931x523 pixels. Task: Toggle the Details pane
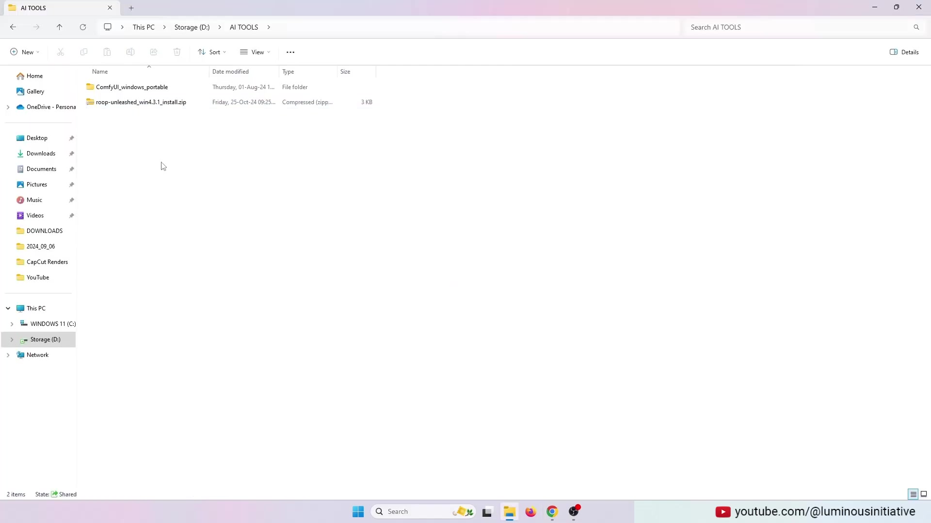[x=904, y=52]
